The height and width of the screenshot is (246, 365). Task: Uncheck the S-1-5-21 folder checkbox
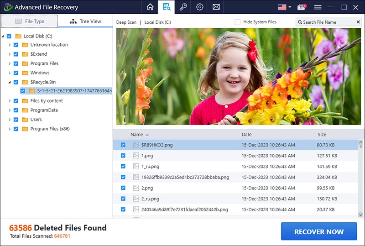tap(22, 91)
